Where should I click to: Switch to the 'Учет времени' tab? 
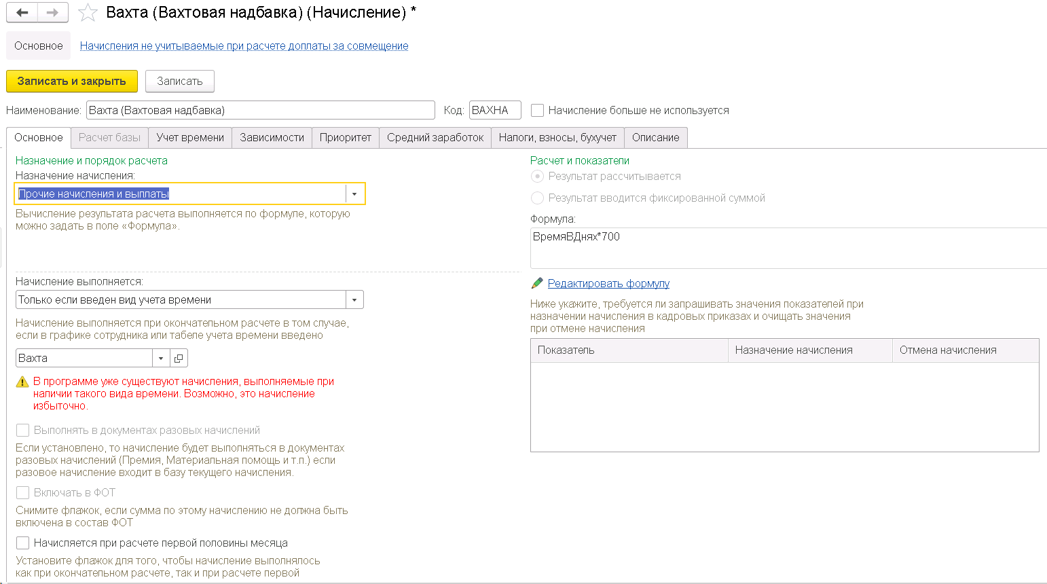pyautogui.click(x=190, y=137)
